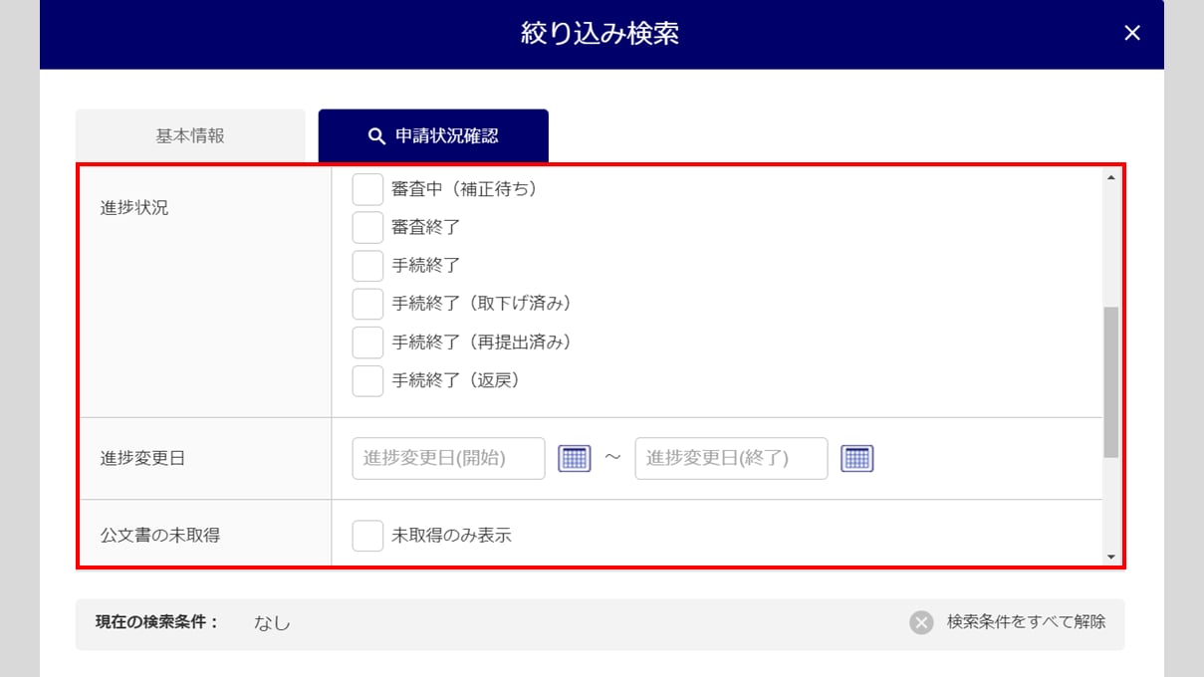Toggle the 手続終了（返戻） checkbox
This screenshot has width=1204, height=681.
click(367, 380)
